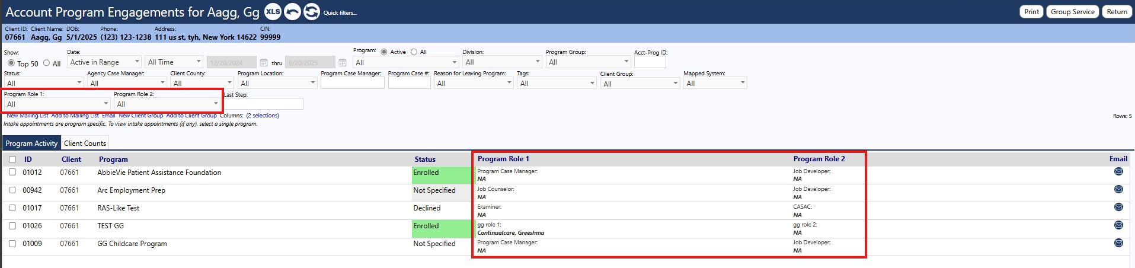The height and width of the screenshot is (268, 1135).
Task: Select Active radio for Program filter
Action: 384,52
